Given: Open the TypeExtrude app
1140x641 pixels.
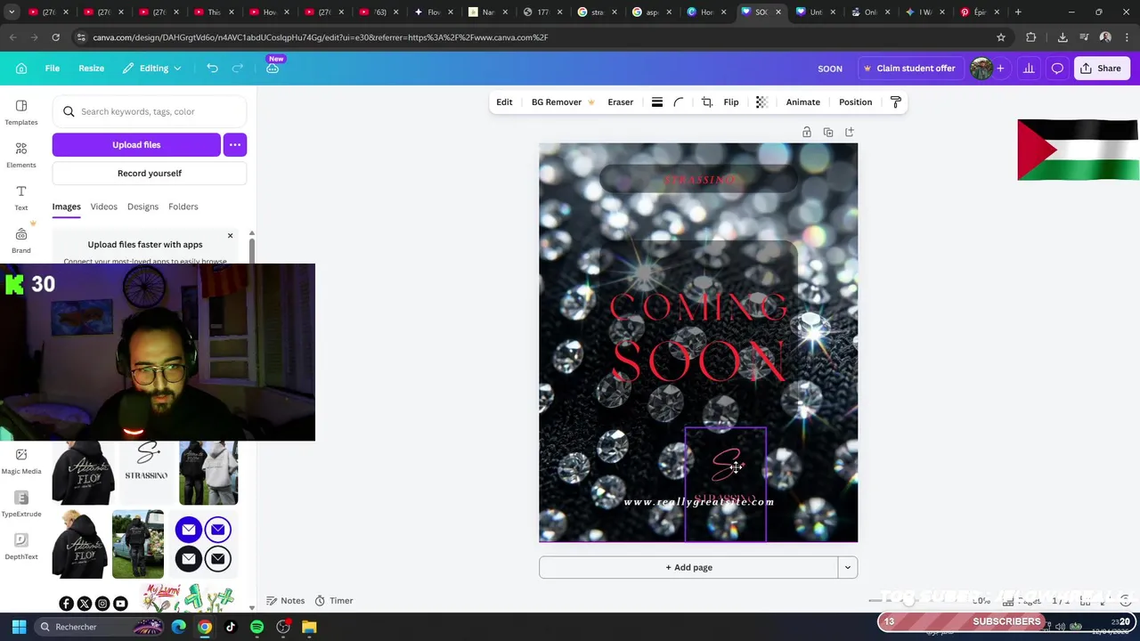Looking at the screenshot, I should coord(21,504).
